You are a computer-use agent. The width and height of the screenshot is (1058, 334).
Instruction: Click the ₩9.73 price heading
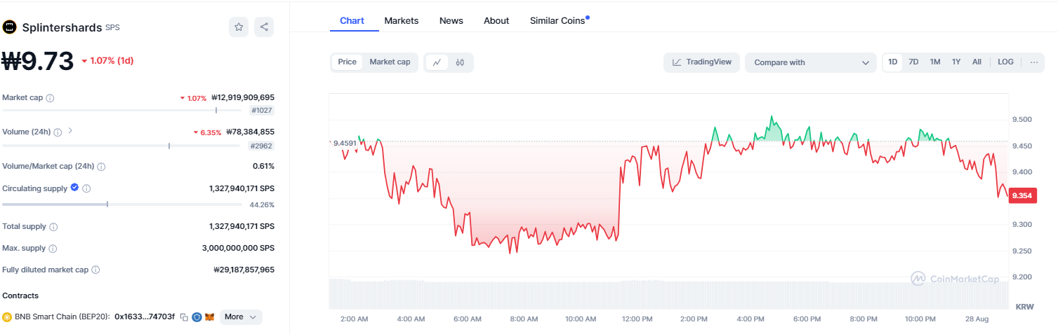38,62
